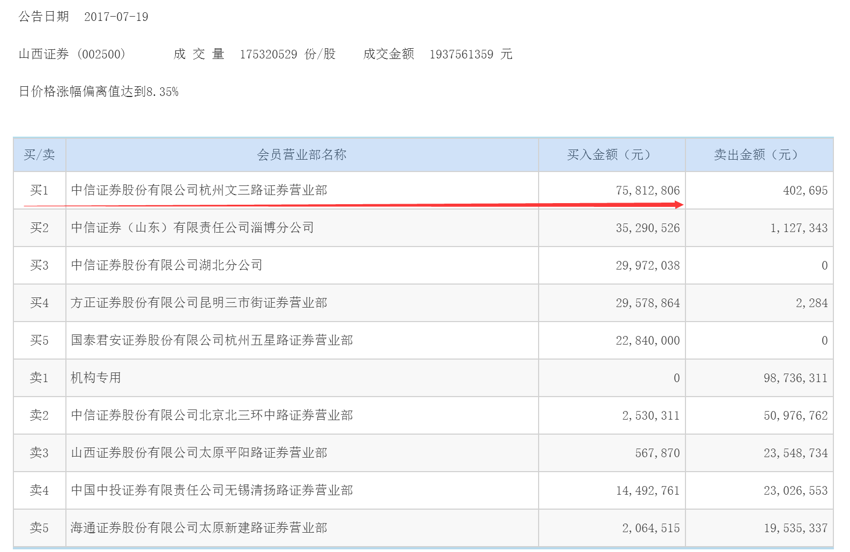Click the 公告日期 label

[x=44, y=17]
